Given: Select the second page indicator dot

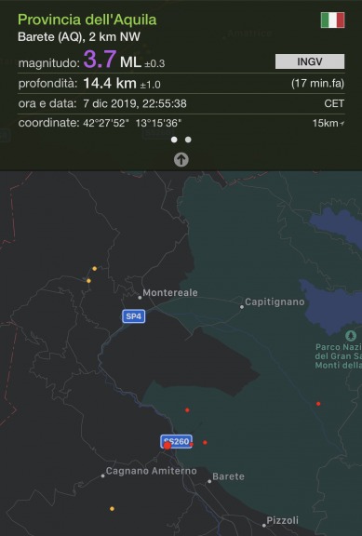Looking at the screenshot, I should pos(188,140).
